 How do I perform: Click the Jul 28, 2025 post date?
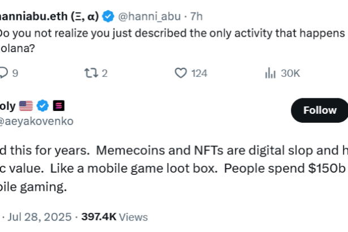(x=40, y=217)
